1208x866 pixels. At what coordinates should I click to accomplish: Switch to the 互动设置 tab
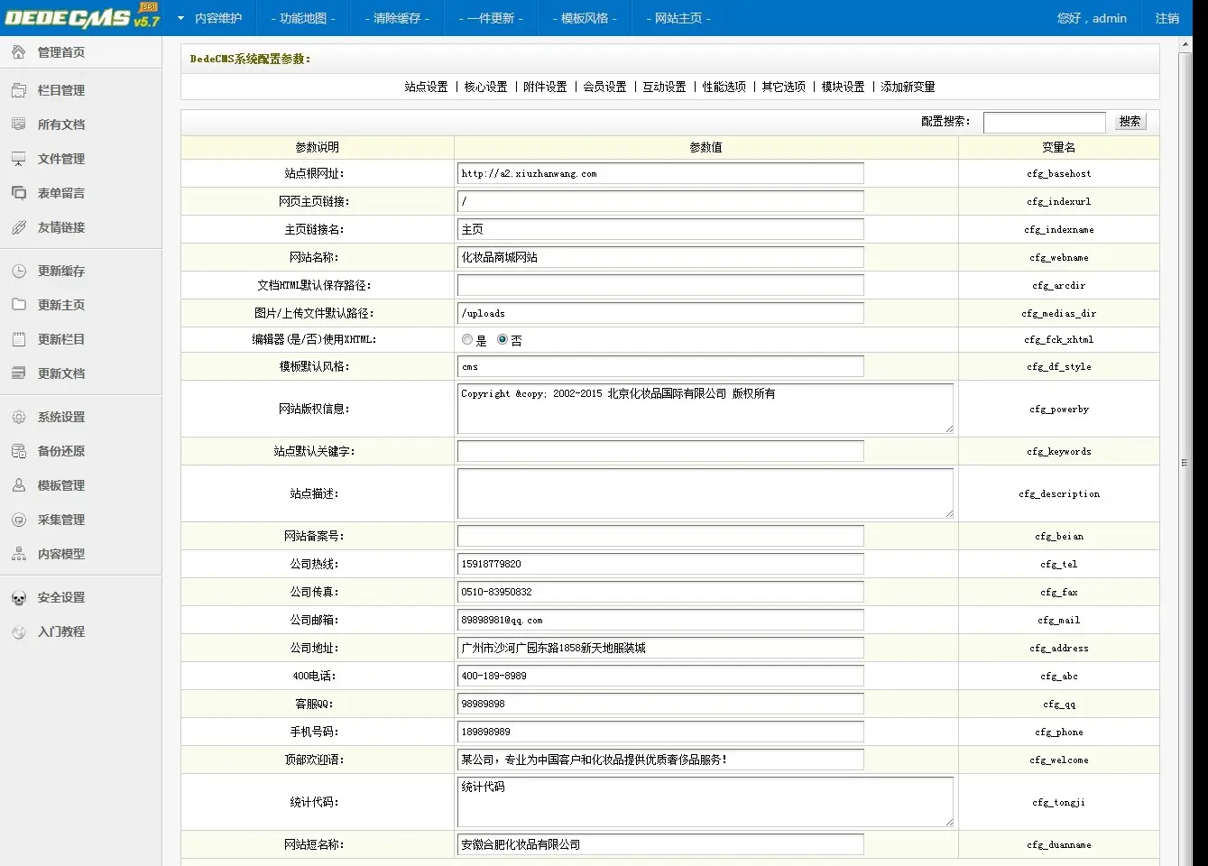coord(664,87)
